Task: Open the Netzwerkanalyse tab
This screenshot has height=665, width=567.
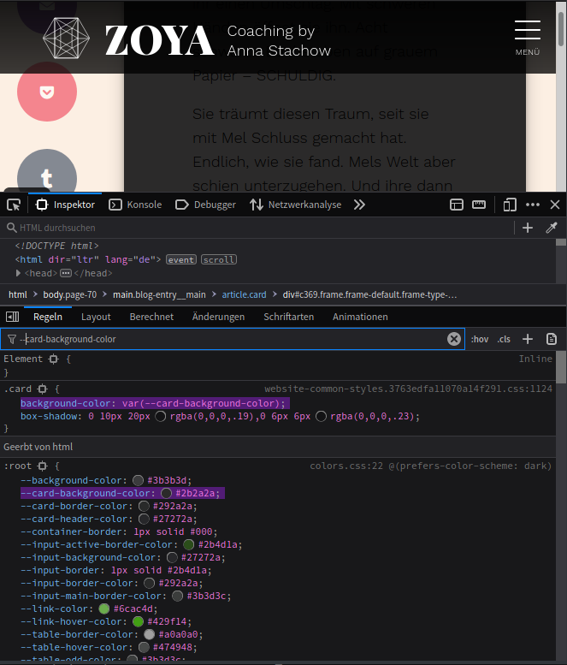Action: pos(295,205)
